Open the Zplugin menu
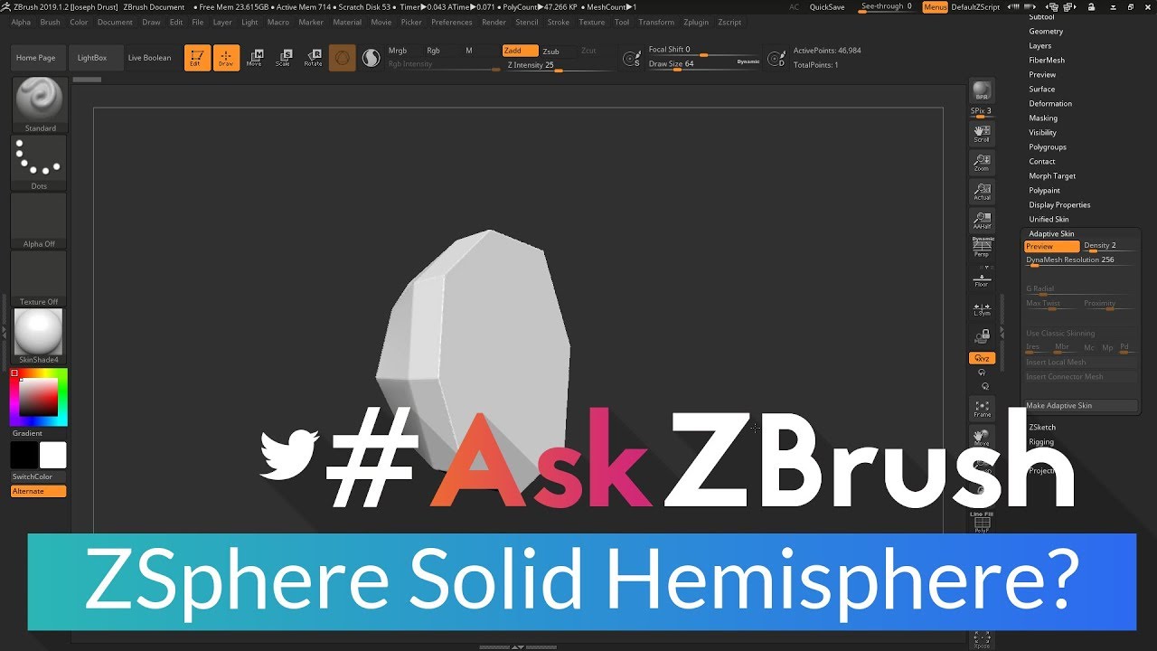The image size is (1157, 651). click(x=697, y=22)
